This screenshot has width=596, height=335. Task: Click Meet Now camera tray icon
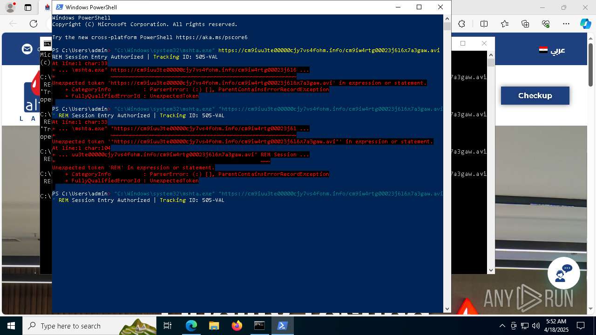[x=514, y=326]
